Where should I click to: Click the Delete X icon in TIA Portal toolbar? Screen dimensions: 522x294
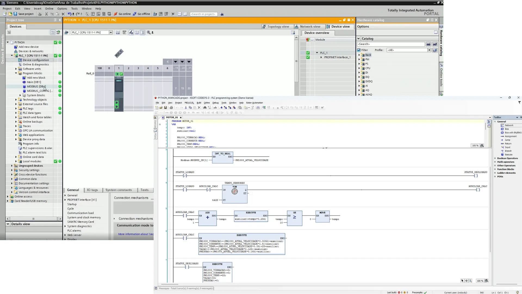click(63, 14)
